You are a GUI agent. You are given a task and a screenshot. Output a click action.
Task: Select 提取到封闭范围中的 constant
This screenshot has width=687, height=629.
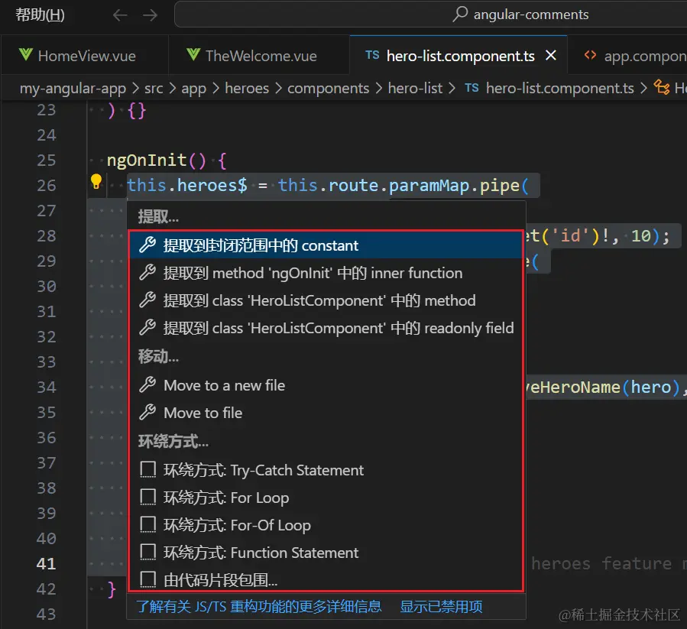coord(326,245)
